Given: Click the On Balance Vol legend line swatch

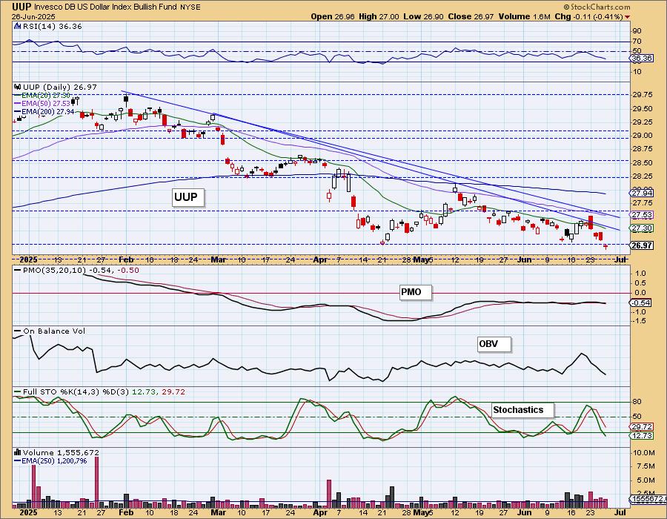Looking at the screenshot, I should click(x=18, y=331).
